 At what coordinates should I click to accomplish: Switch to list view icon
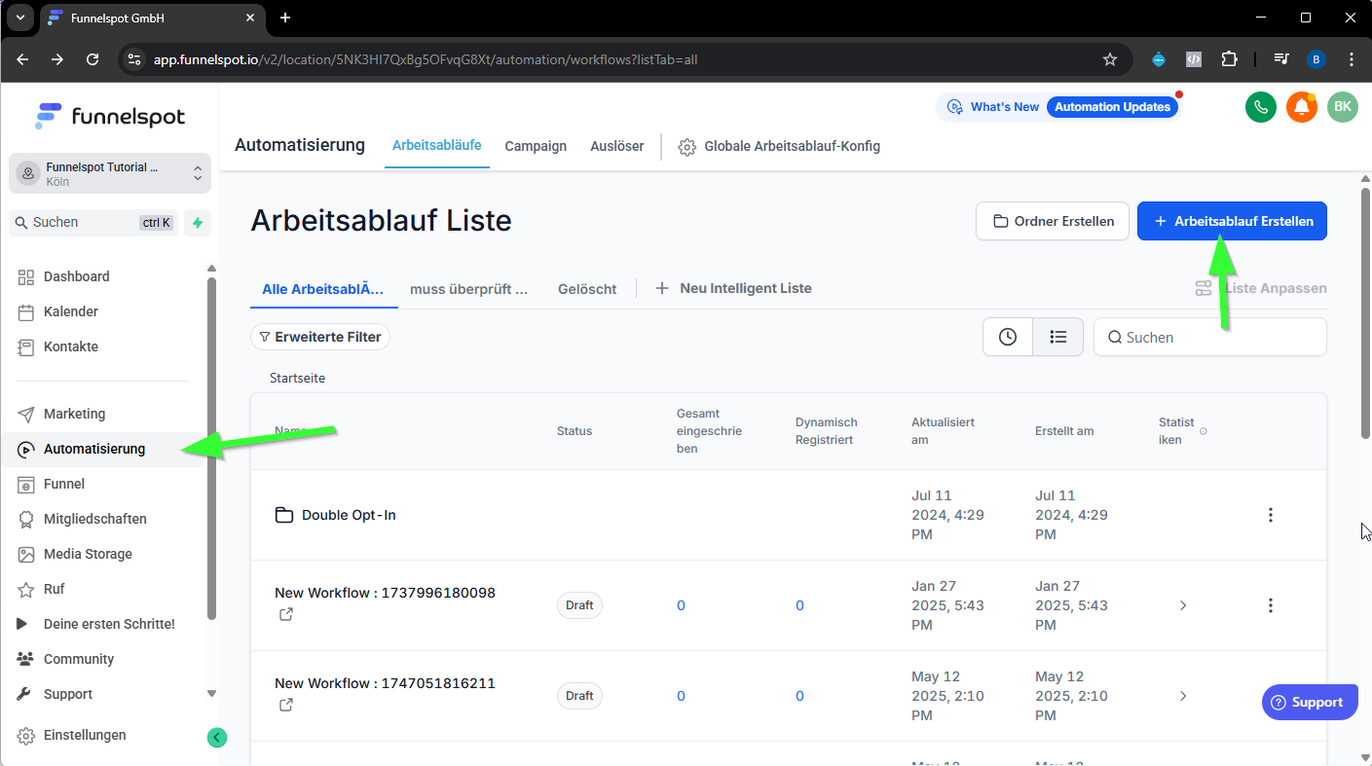(x=1058, y=337)
